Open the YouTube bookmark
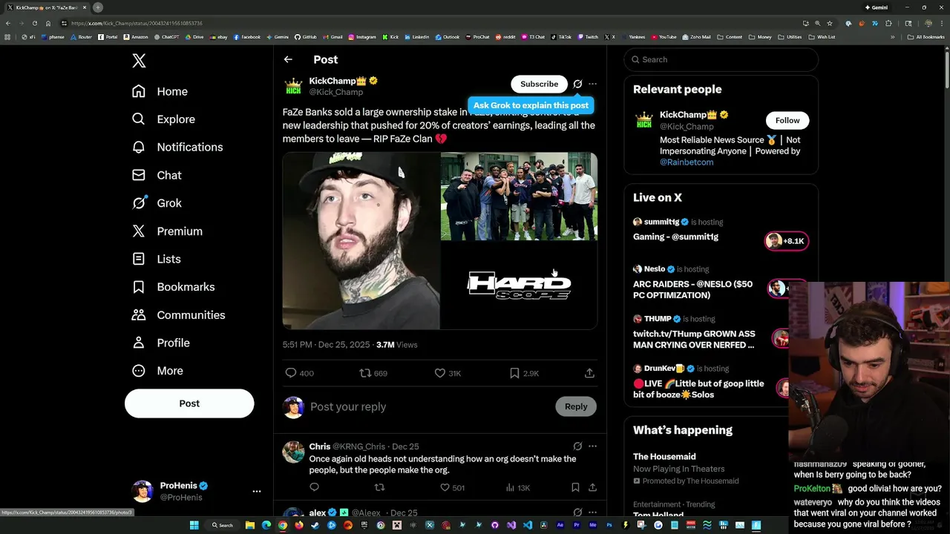The image size is (950, 534). pyautogui.click(x=664, y=37)
